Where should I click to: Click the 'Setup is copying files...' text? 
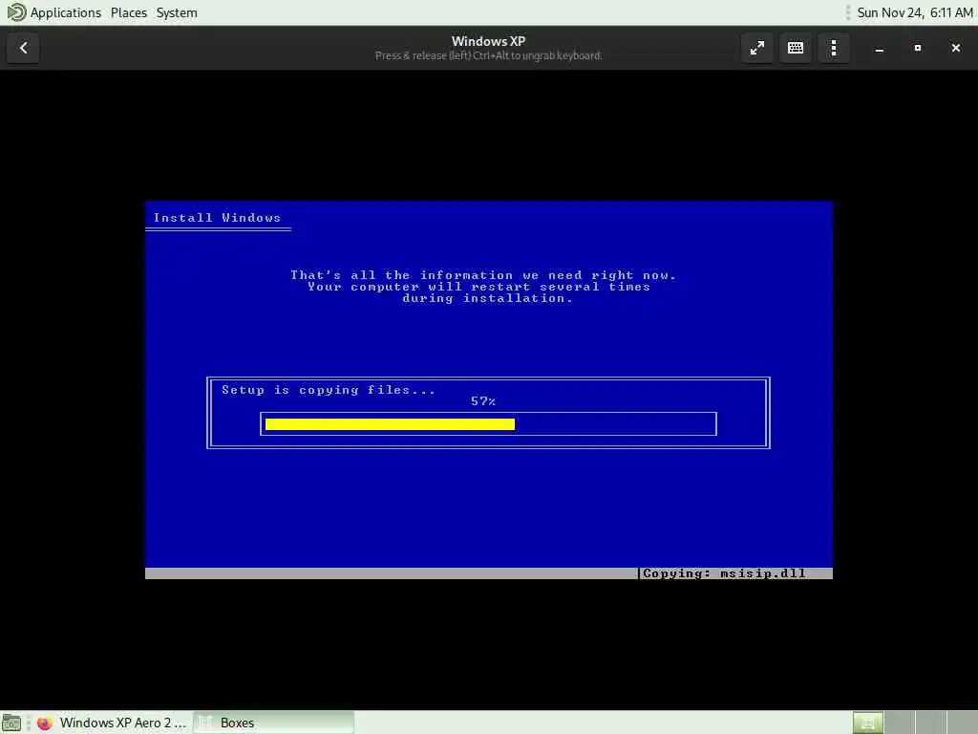click(329, 390)
